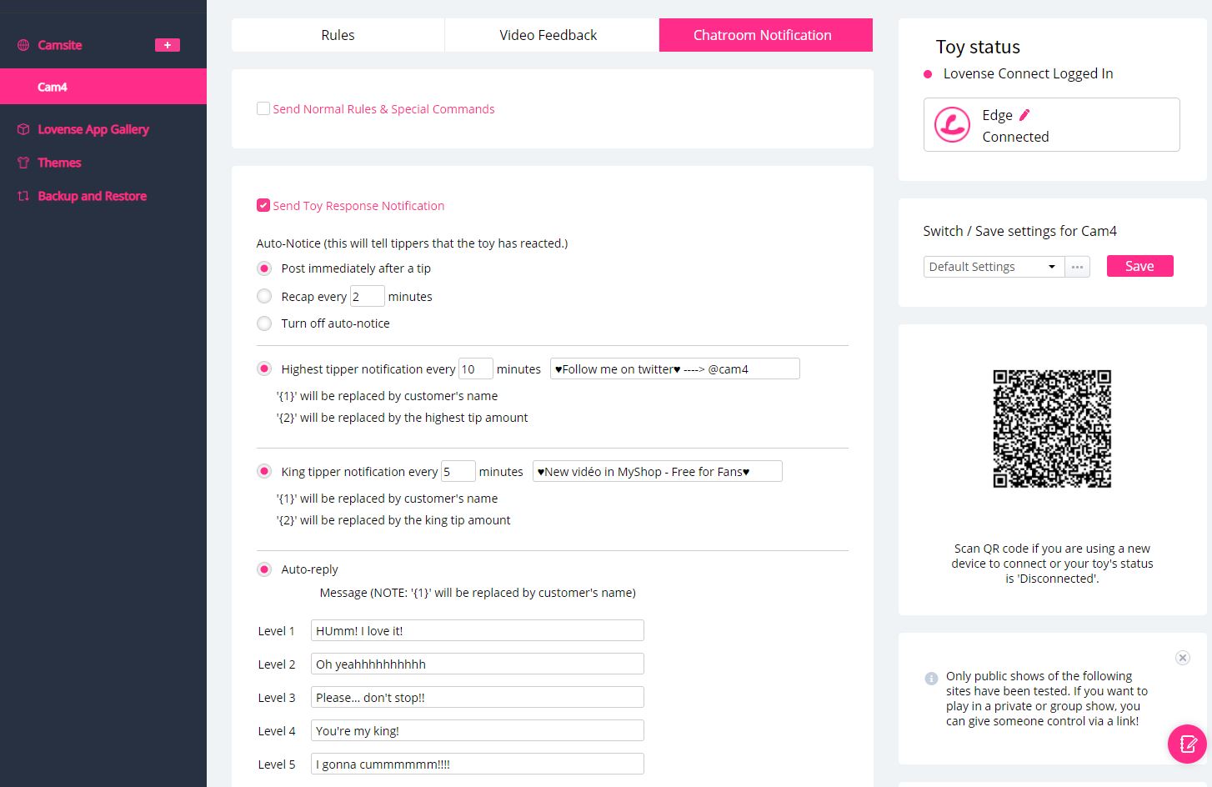Select the Recap every minutes radio option

(x=264, y=296)
